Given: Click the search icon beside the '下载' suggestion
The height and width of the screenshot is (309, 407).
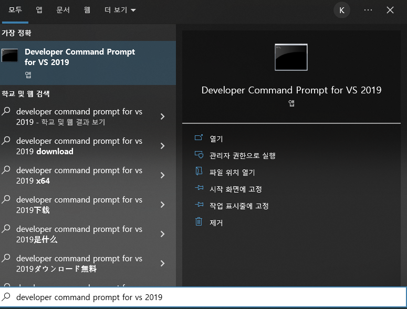Looking at the screenshot, I should click(x=6, y=199).
